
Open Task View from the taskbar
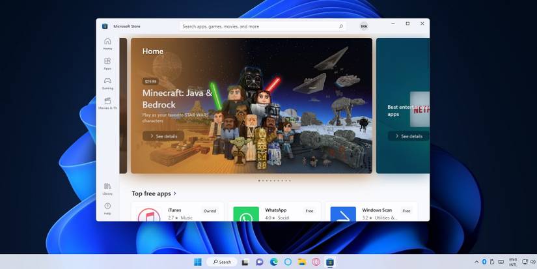[x=245, y=262]
